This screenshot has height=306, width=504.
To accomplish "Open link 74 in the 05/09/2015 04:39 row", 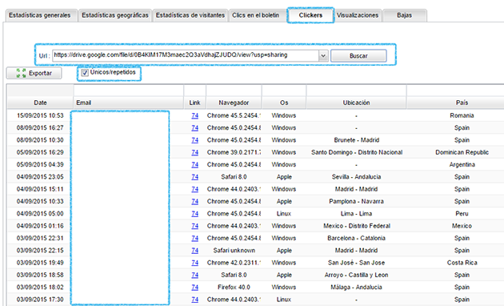I will coord(194,164).
